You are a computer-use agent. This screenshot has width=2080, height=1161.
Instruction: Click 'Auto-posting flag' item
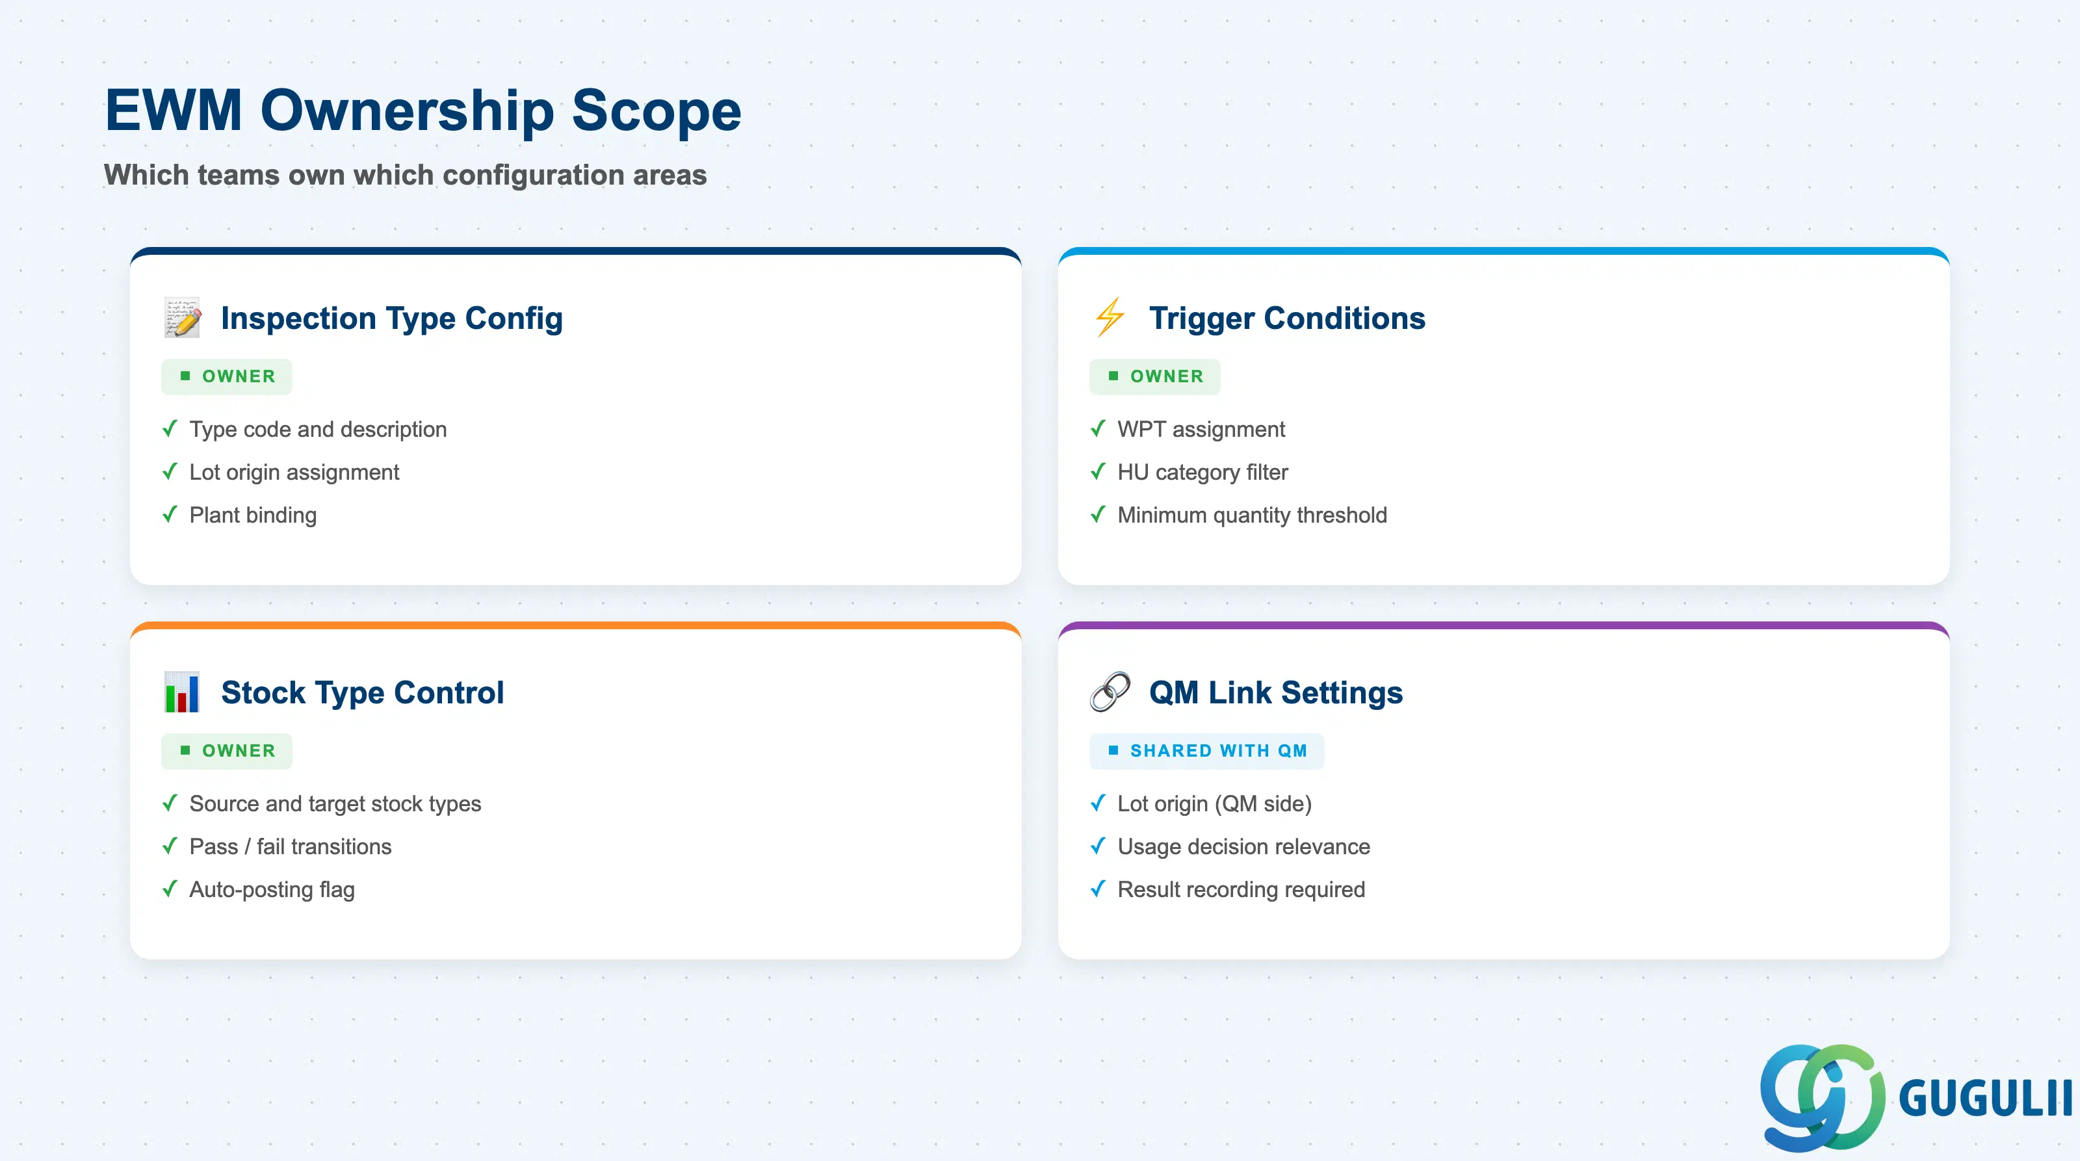pos(259,889)
